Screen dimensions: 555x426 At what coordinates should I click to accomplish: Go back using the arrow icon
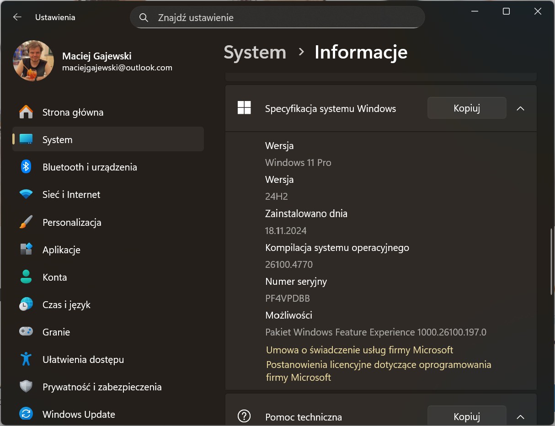pyautogui.click(x=17, y=17)
